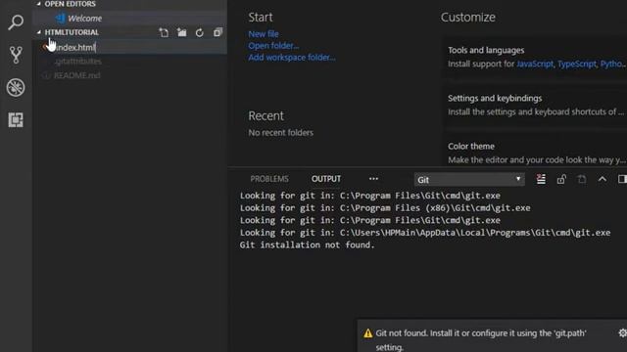Clear the output panel
Viewport: 627px width, 352px height.
click(x=541, y=179)
